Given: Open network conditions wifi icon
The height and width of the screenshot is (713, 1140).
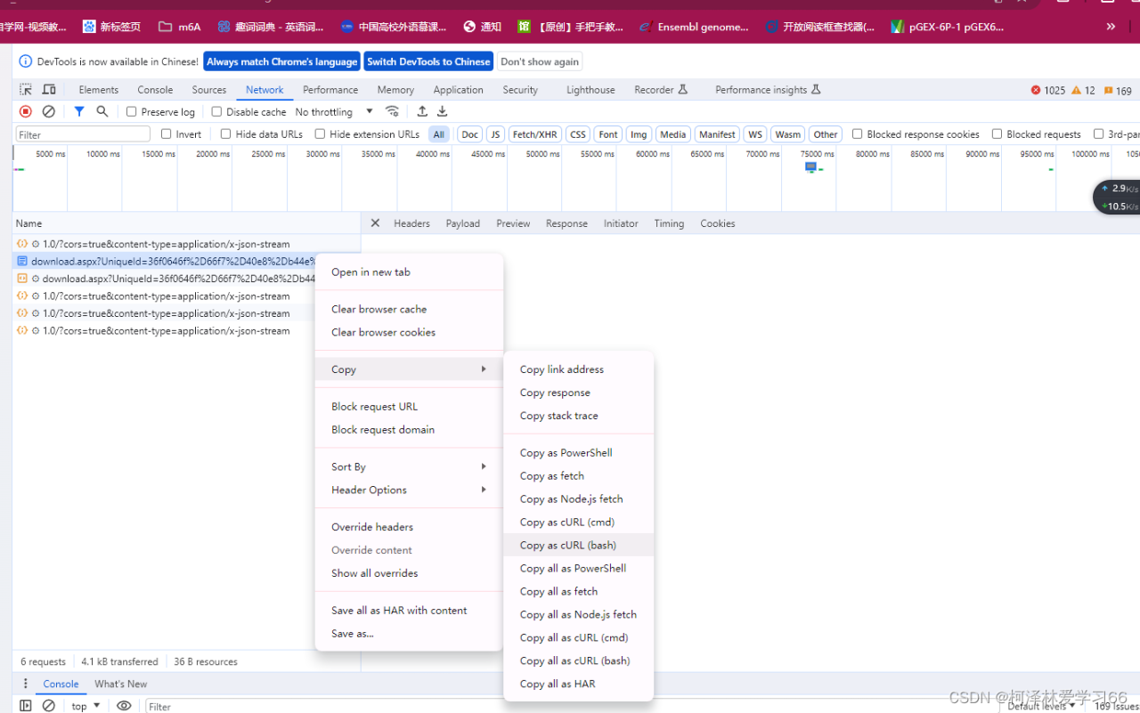Looking at the screenshot, I should [392, 111].
